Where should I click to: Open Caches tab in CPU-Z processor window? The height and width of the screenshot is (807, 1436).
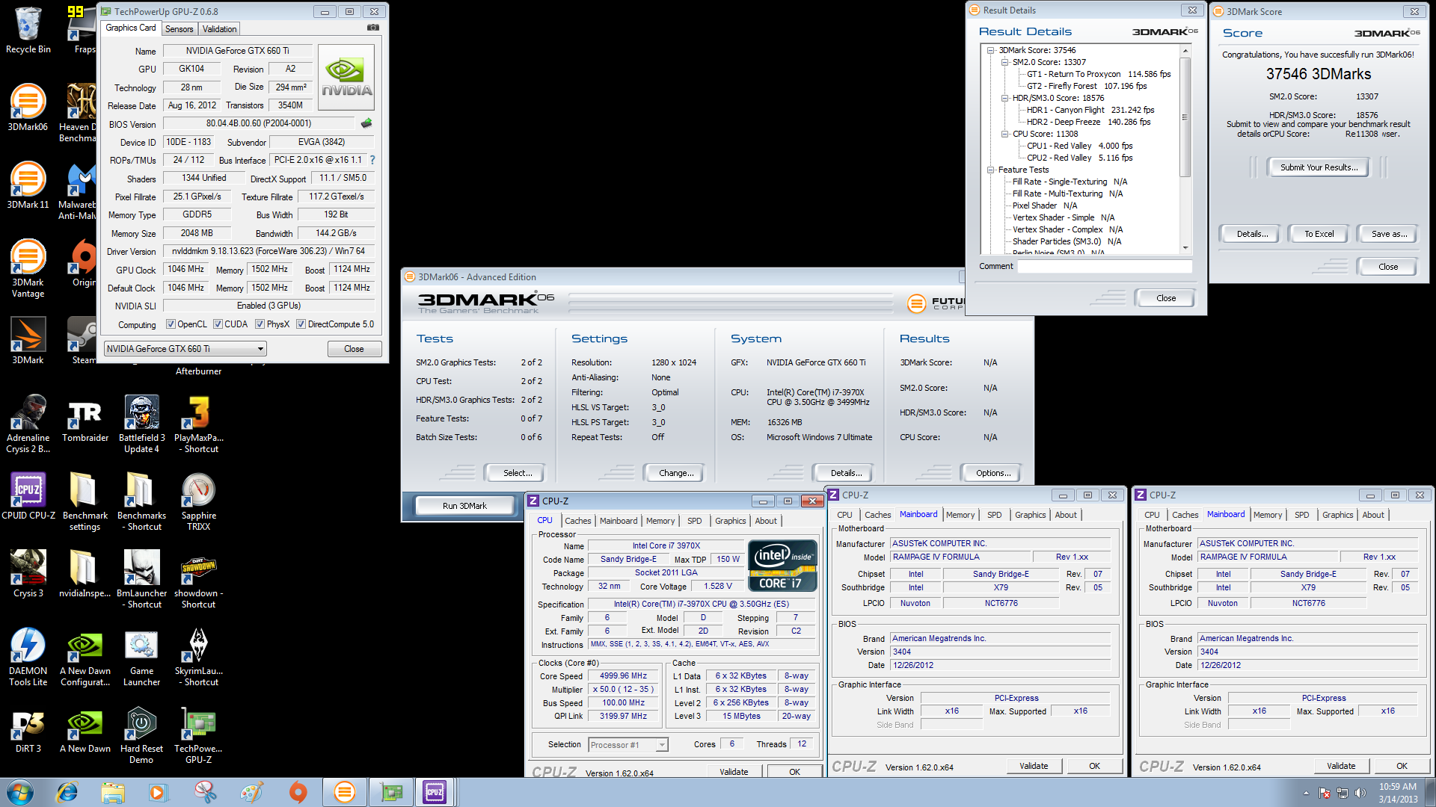pos(577,521)
